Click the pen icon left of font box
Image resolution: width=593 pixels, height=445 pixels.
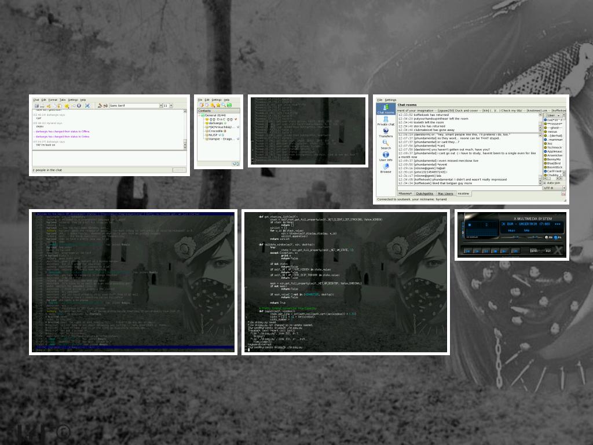click(100, 105)
